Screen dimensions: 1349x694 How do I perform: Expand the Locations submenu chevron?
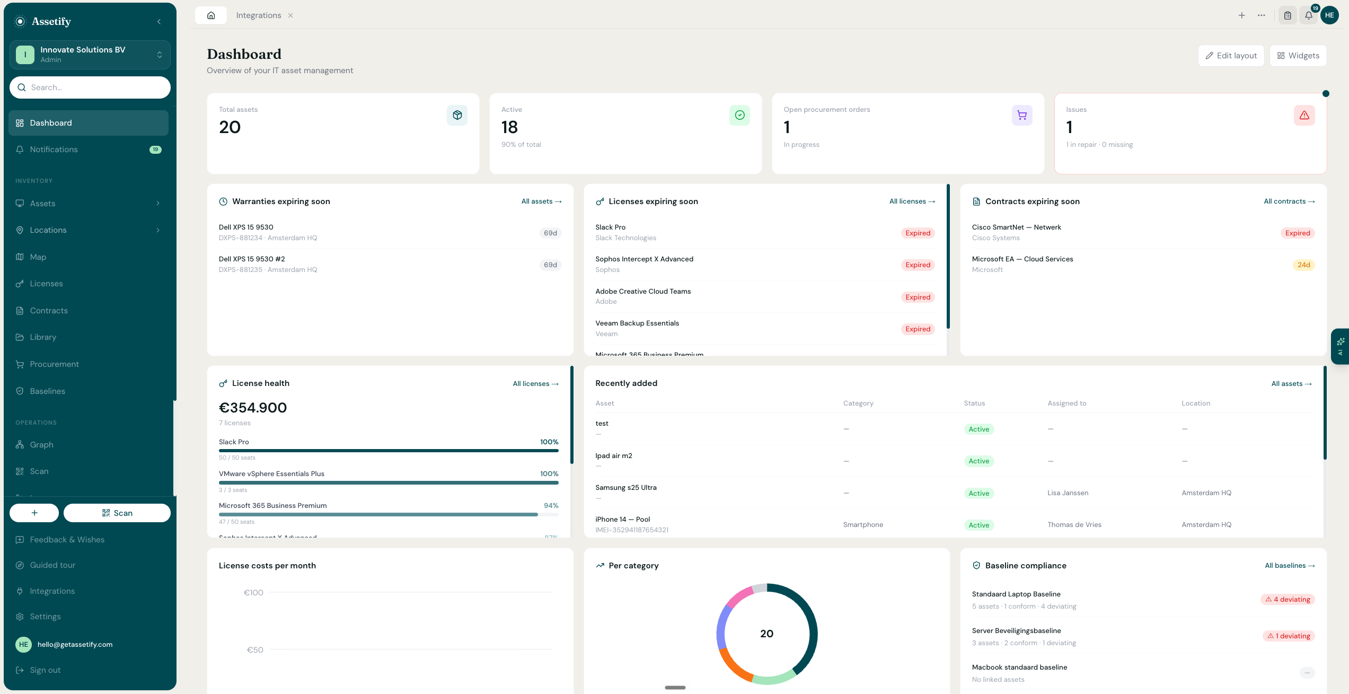tap(158, 230)
